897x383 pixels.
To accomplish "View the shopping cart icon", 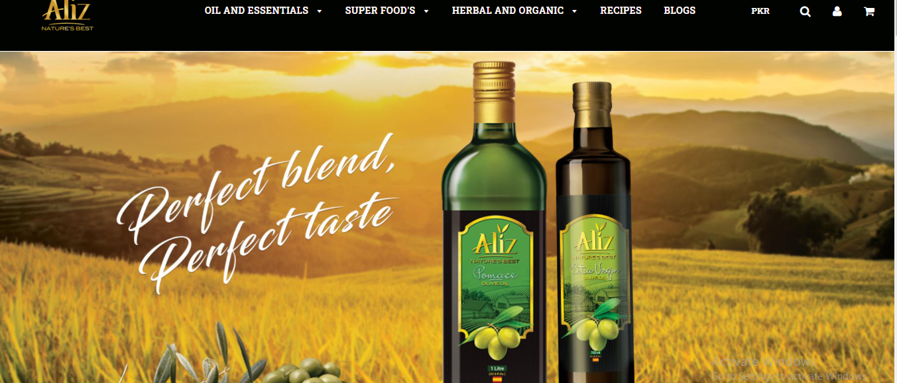I will click(868, 11).
